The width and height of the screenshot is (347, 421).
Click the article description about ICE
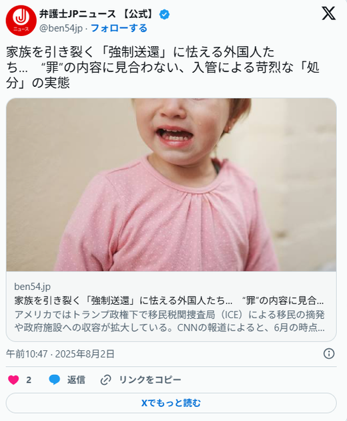point(169,321)
